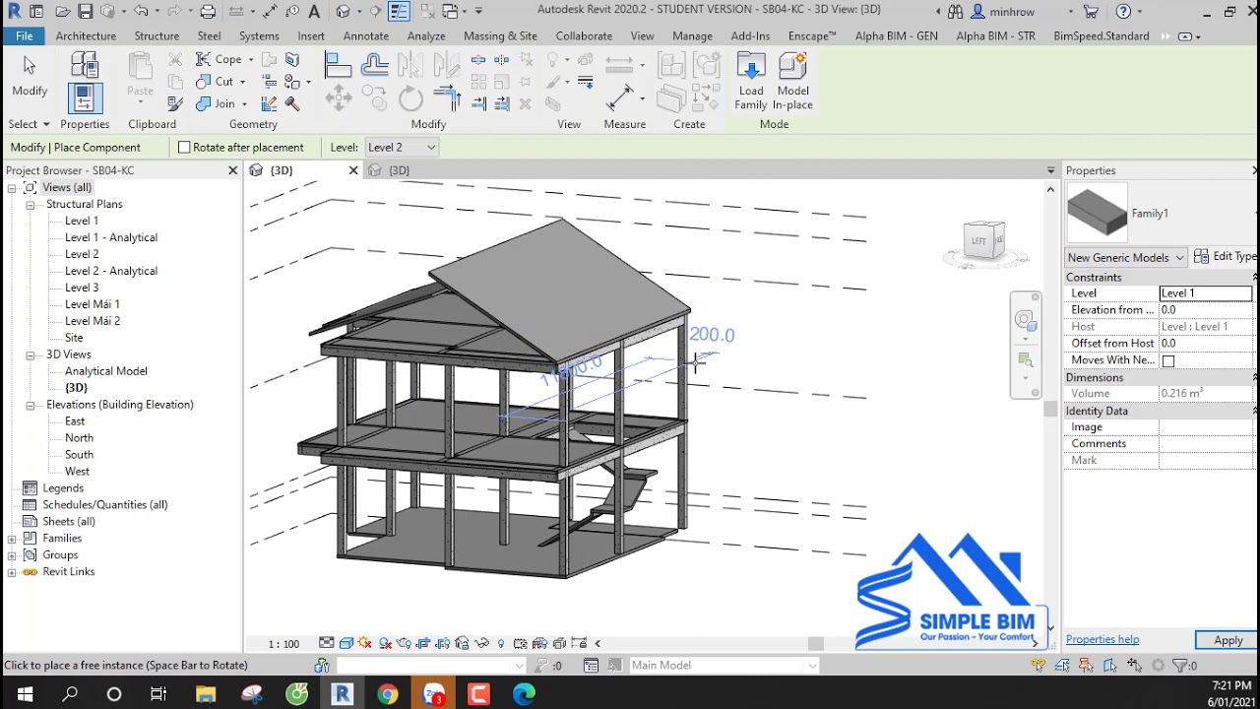Open the Level 2 dropdown in options bar
Viewport: 1260px width, 709px height.
(x=401, y=148)
